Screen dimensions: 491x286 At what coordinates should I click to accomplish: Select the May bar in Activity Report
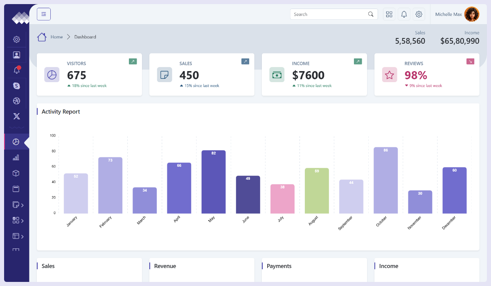pos(214,182)
